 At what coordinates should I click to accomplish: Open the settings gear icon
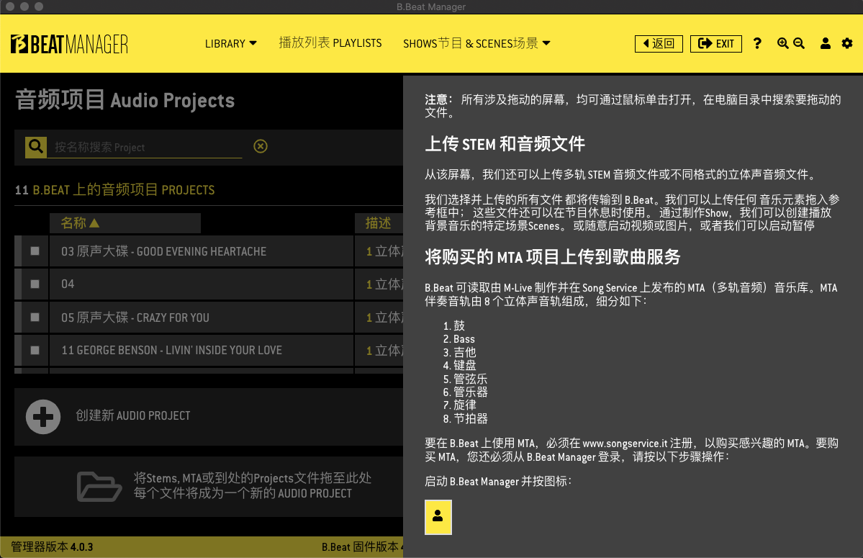point(847,43)
